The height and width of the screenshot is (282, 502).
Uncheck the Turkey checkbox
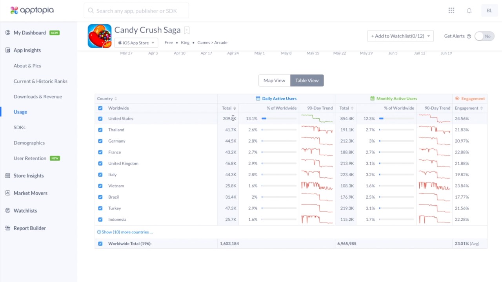100,208
